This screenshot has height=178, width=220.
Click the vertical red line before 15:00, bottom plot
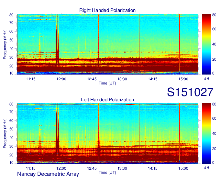[180, 133]
